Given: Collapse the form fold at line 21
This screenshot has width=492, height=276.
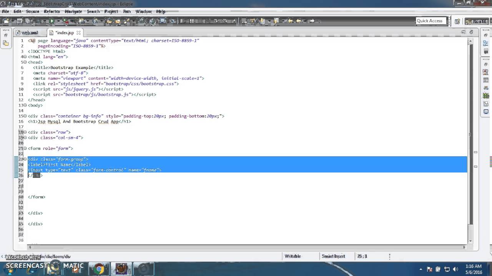Looking at the screenshot, I should (x=25, y=148).
